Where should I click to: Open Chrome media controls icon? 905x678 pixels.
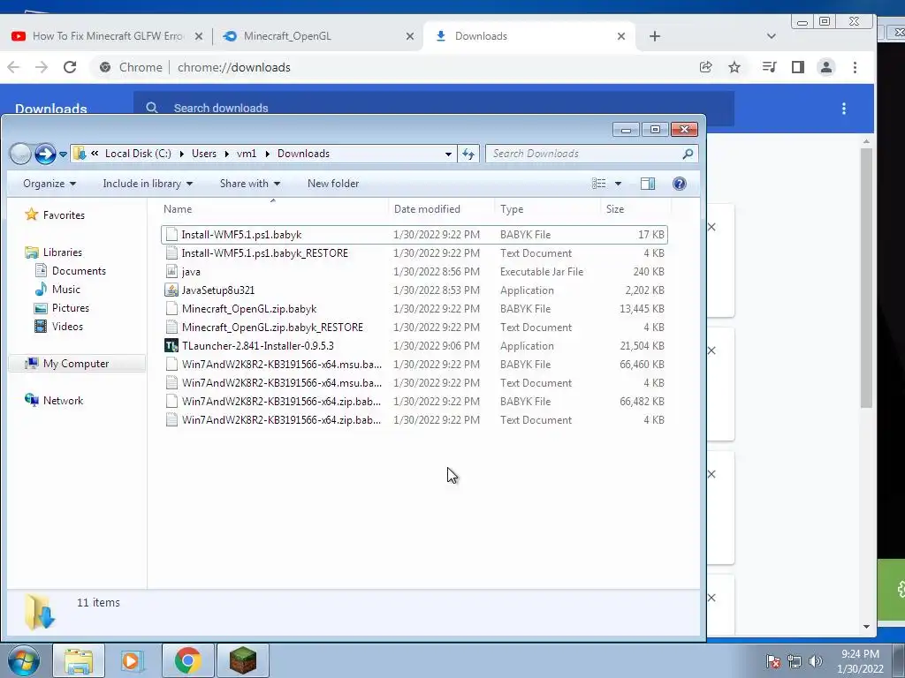click(x=769, y=67)
